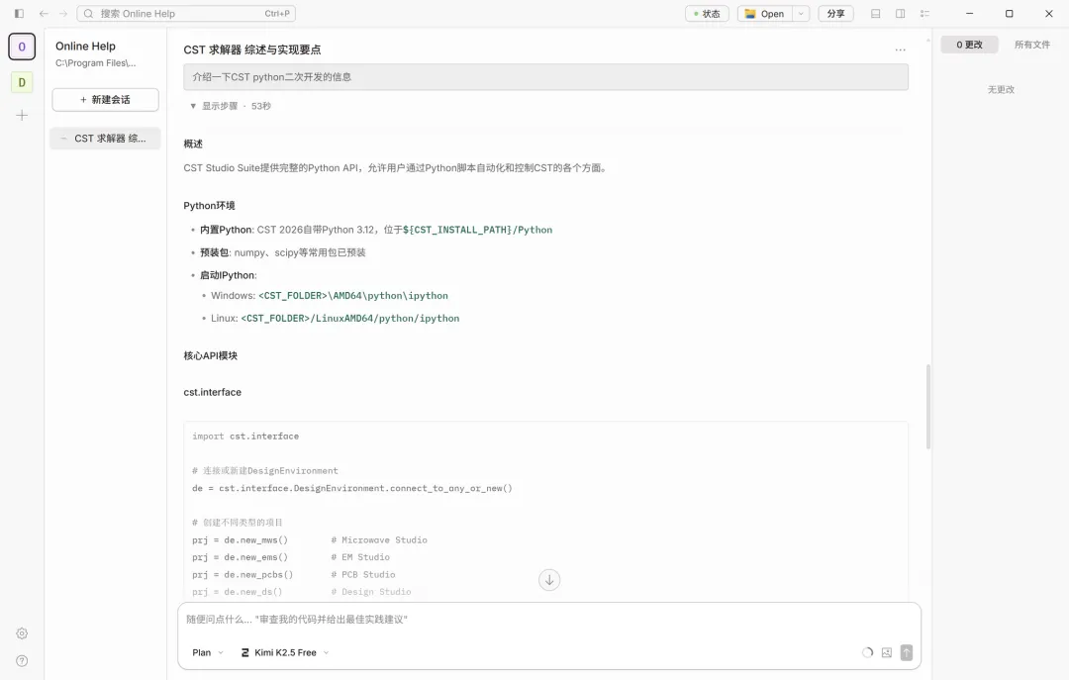
Task: Add a project with the sidebar plus
Action: click(22, 115)
